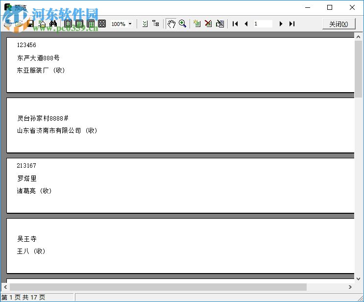Click the recipient 山东省济南市有限公司（收）
This screenshot has width=364, height=302.
tap(57, 130)
